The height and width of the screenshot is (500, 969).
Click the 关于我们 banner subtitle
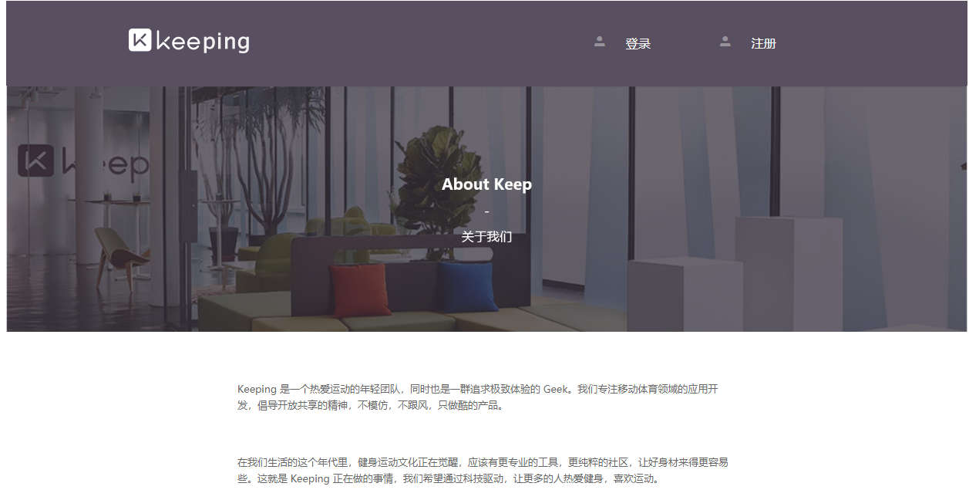[x=486, y=237]
